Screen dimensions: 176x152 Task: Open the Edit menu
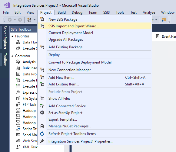click(18, 12)
